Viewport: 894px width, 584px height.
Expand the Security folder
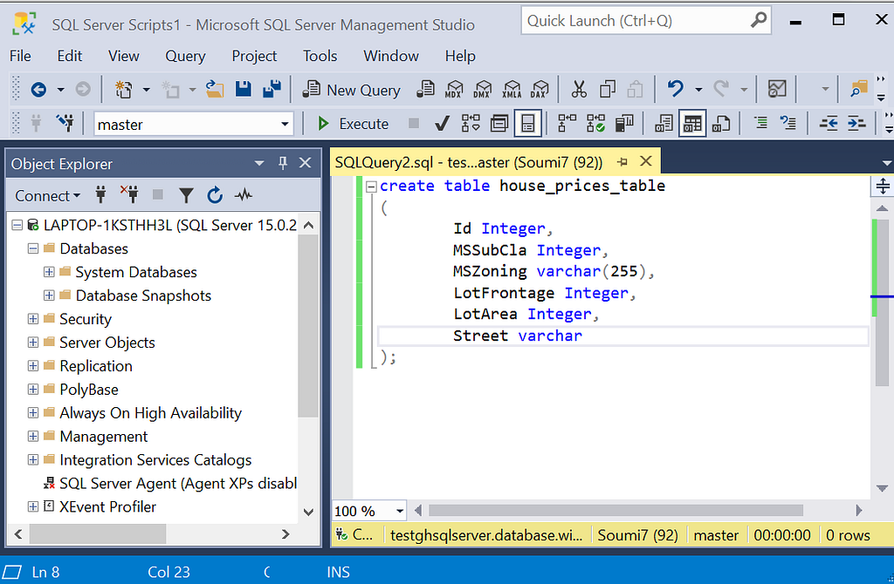[33, 319]
